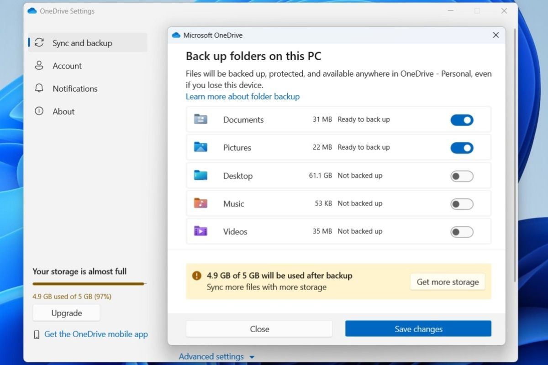Click the warning icon in the storage banner
Screen dimensions: 548x365
pos(196,276)
